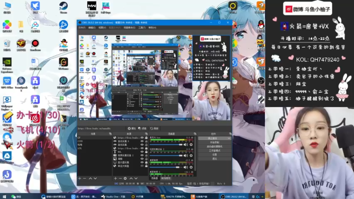
Task: Open 桌面音频 mixer settings gear
Action: coord(191,167)
